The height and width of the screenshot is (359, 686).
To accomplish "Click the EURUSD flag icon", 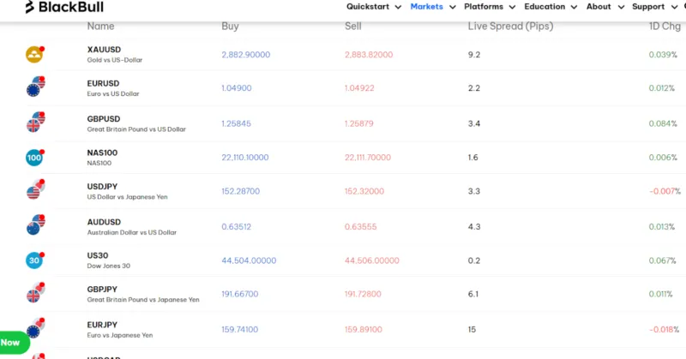I will click(x=35, y=88).
